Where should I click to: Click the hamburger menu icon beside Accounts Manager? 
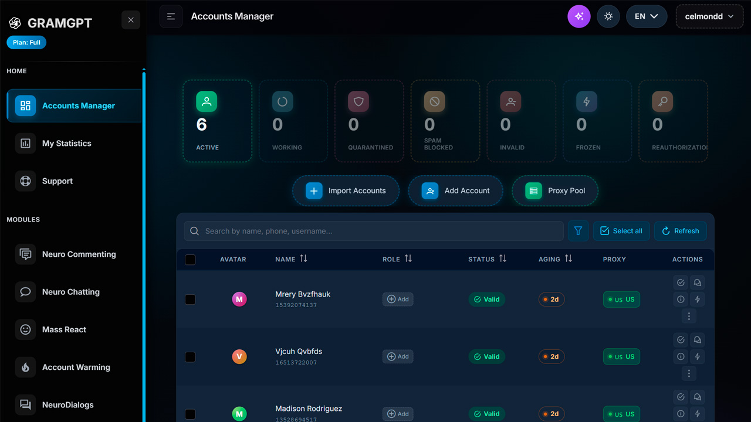171,16
